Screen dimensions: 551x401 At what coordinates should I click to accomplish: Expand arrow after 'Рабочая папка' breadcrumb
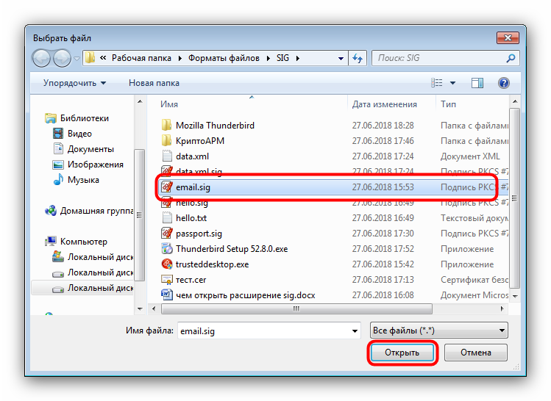[x=180, y=58]
